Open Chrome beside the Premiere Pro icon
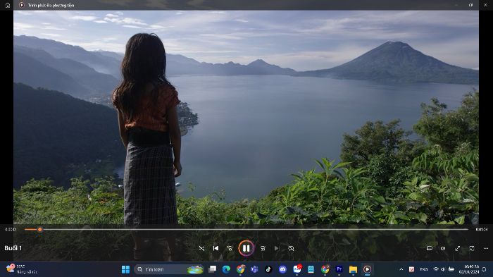 click(325, 269)
